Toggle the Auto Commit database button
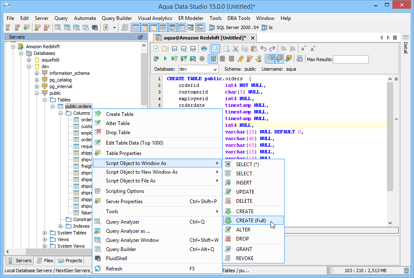The width and height of the screenshot is (414, 278). pos(213,59)
